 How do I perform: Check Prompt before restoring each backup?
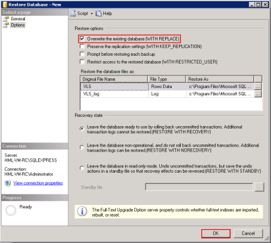tap(82, 54)
